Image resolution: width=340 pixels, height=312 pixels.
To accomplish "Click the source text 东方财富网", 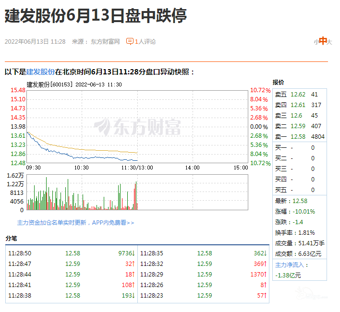I will (x=105, y=41).
